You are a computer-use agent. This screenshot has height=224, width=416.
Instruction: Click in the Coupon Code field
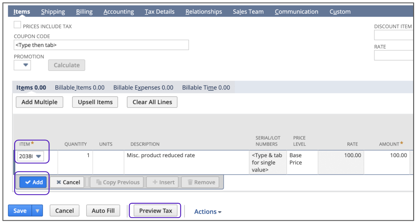tap(101, 45)
